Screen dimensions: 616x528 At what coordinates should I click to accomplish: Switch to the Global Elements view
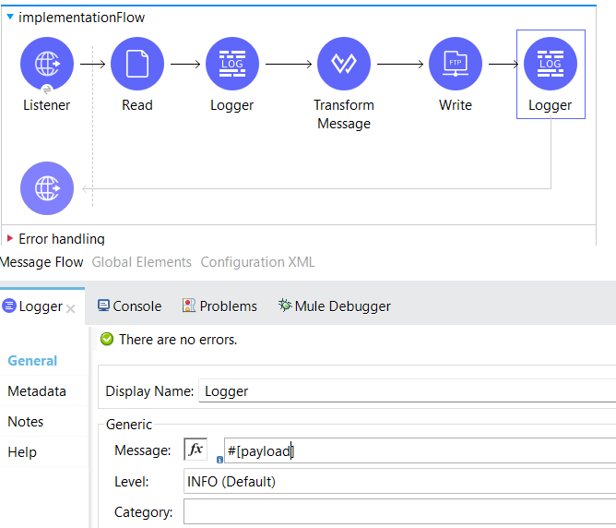tap(141, 262)
